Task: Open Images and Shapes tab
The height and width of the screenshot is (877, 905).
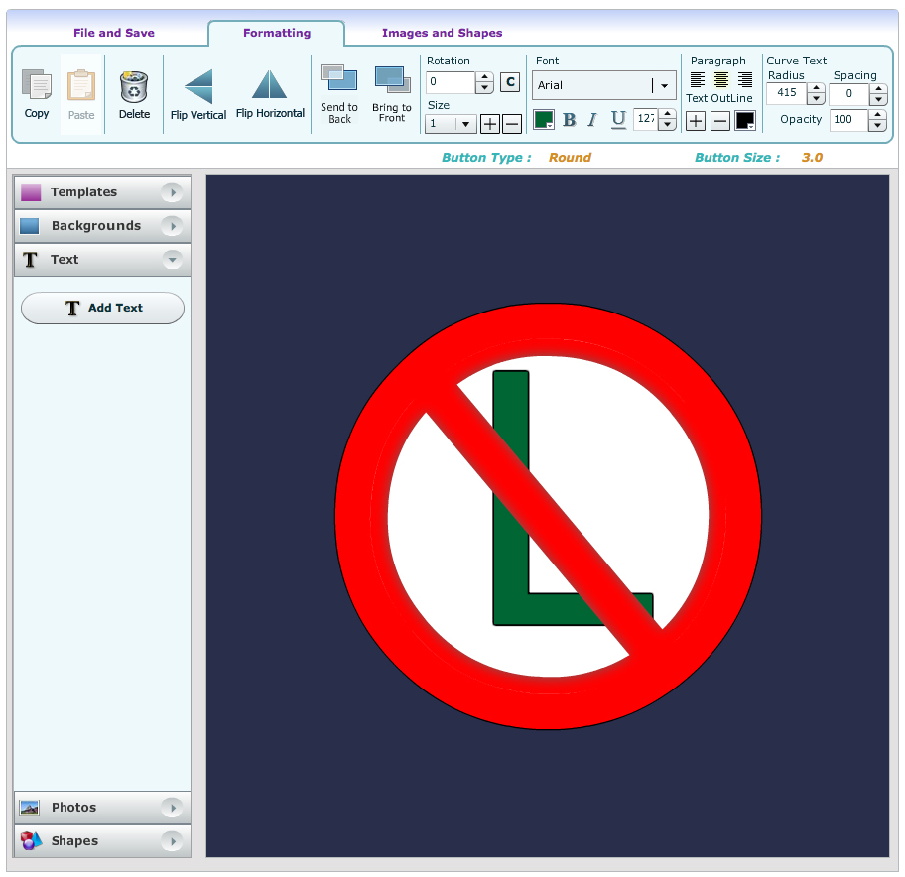Action: click(443, 33)
